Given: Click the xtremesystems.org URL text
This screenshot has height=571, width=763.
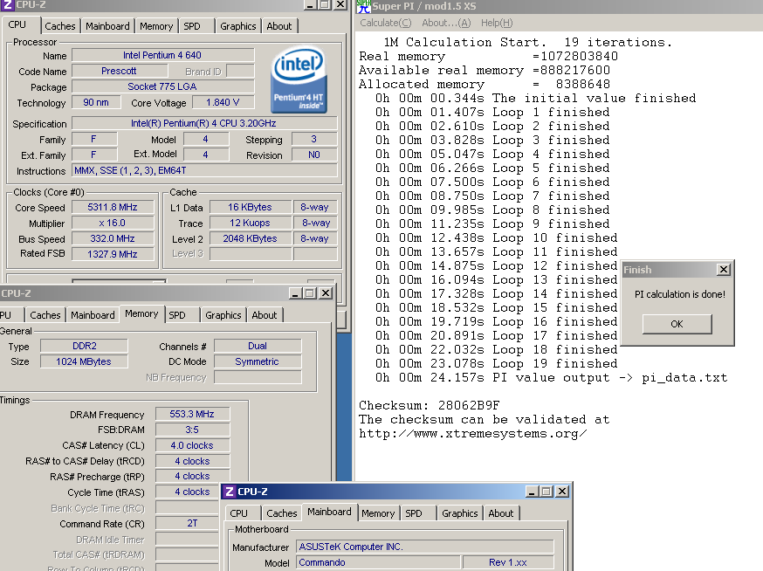Looking at the screenshot, I should (472, 434).
